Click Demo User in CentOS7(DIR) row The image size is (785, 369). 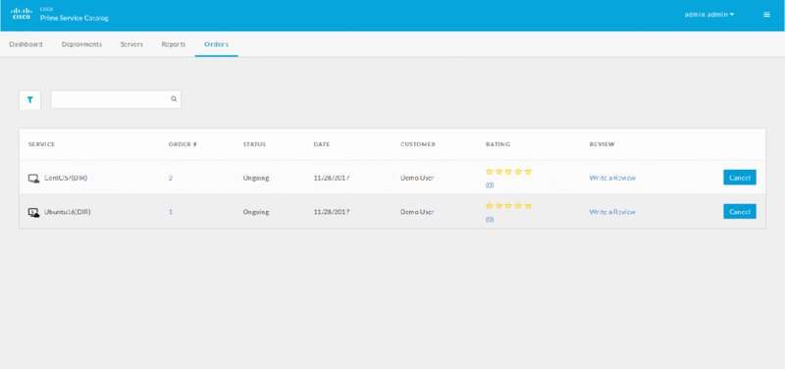(x=417, y=178)
